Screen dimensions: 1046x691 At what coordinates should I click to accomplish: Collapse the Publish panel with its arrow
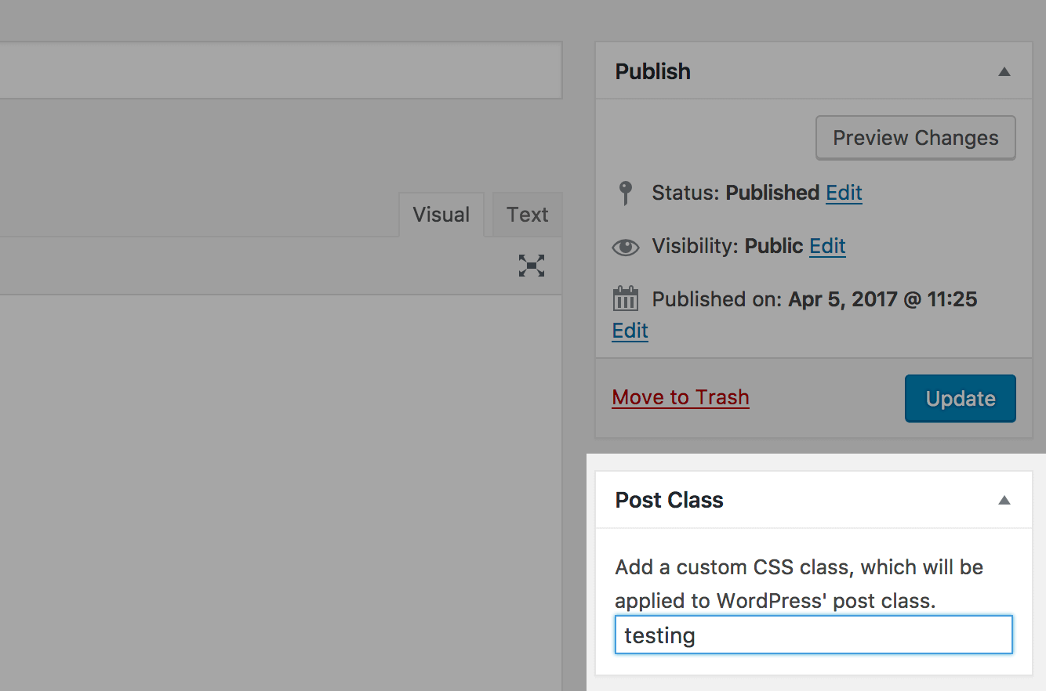point(1004,71)
